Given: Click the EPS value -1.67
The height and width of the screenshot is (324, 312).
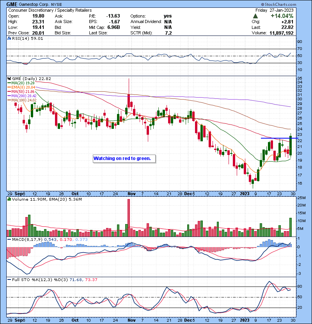Looking at the screenshot, I should click(x=114, y=22).
